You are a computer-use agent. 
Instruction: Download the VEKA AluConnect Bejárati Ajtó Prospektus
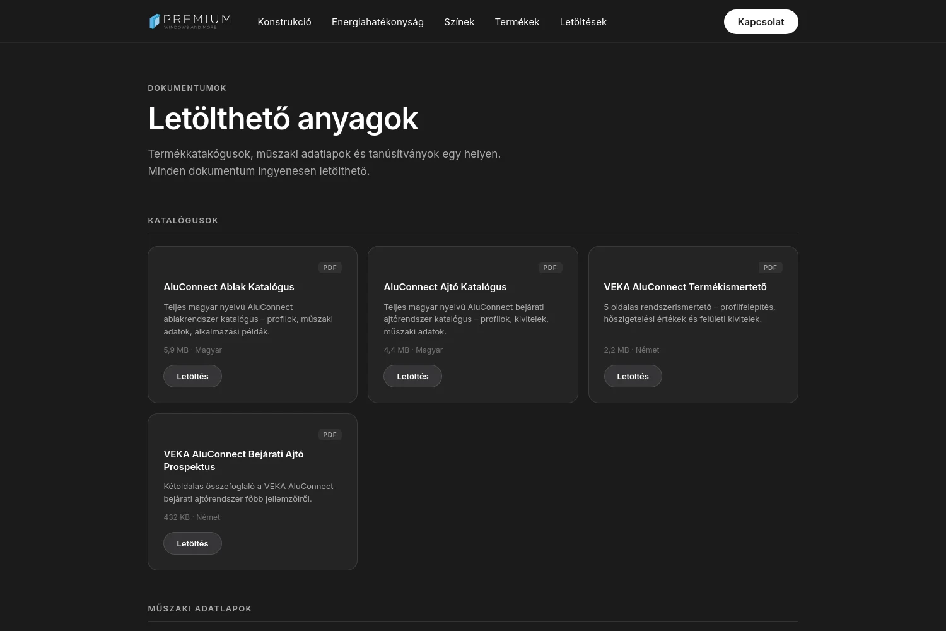coord(192,543)
